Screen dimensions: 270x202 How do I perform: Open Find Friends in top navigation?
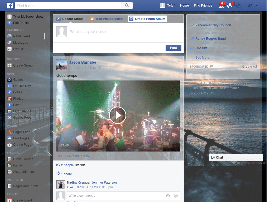pos(203,6)
